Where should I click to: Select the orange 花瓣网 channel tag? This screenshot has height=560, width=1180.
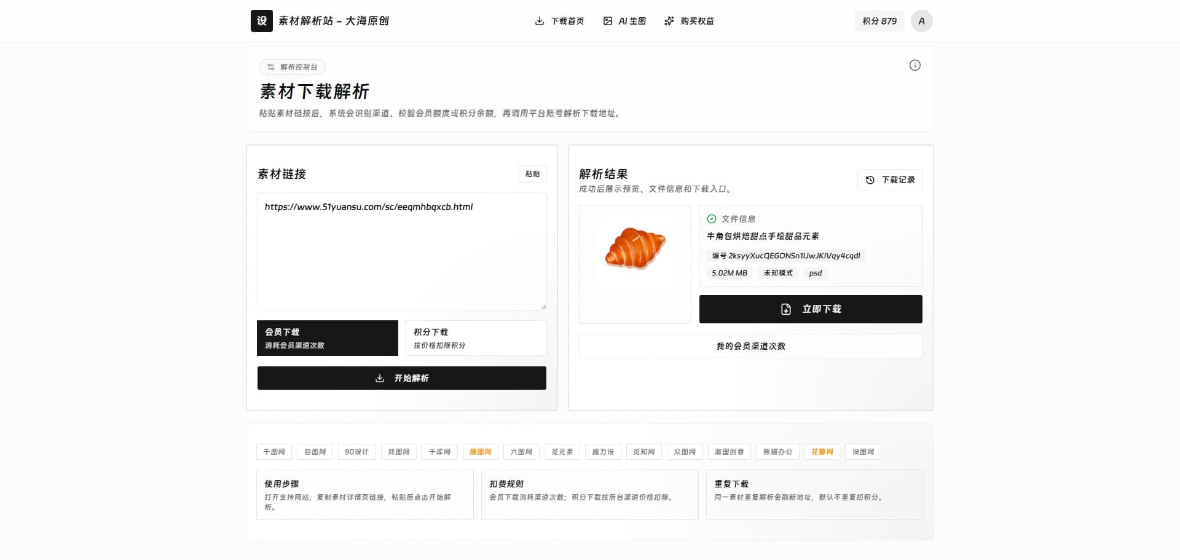(822, 452)
